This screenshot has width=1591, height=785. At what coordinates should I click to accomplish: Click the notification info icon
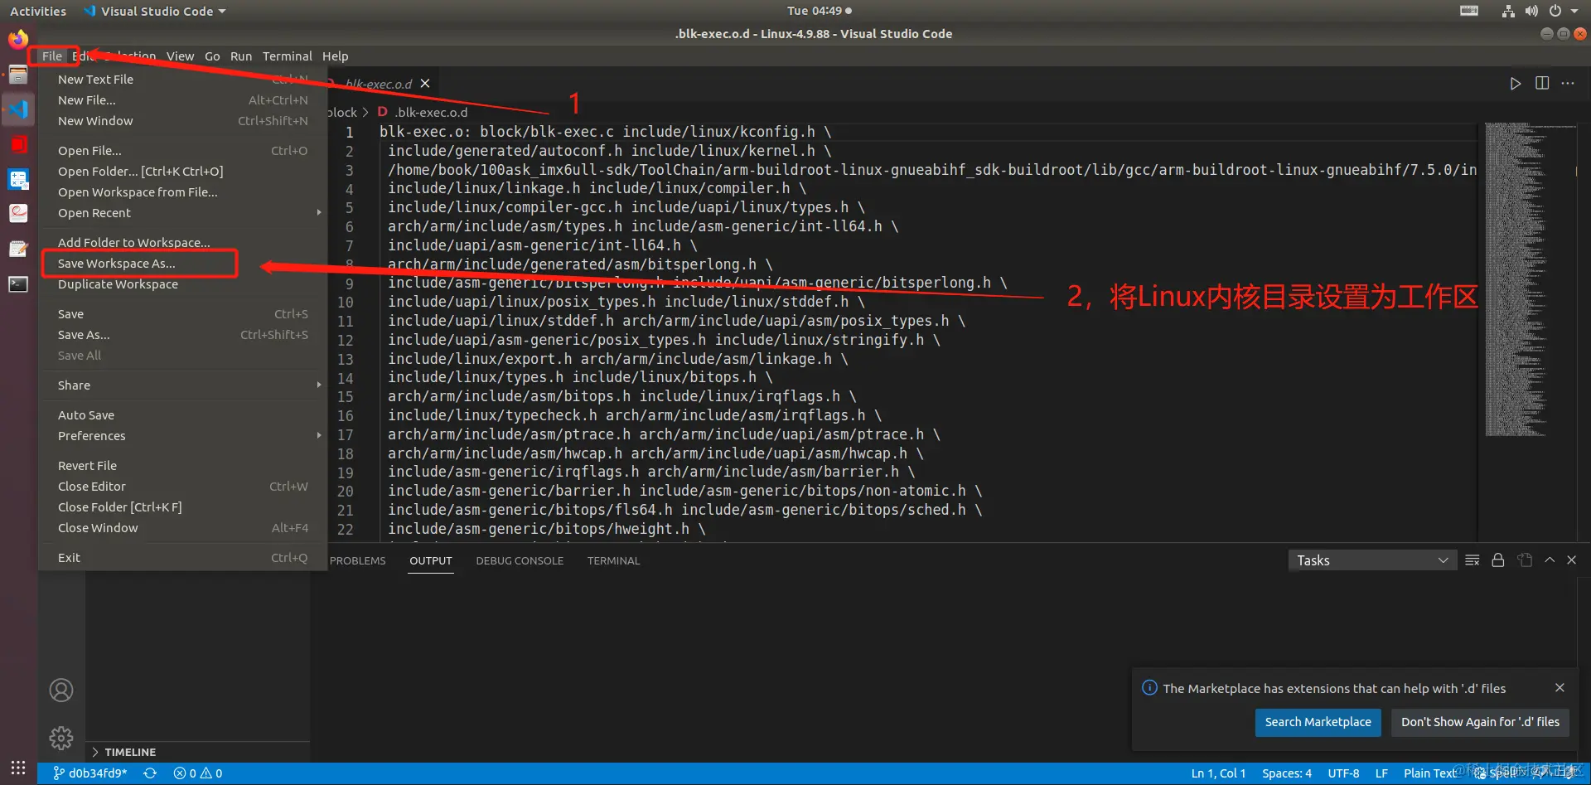tap(1149, 688)
